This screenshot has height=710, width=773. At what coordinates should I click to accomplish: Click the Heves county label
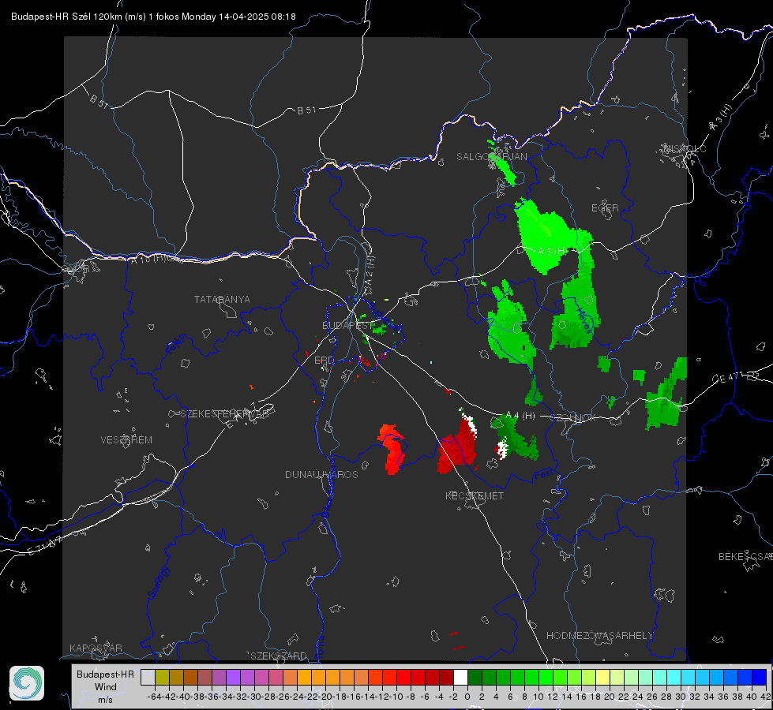[584, 319]
